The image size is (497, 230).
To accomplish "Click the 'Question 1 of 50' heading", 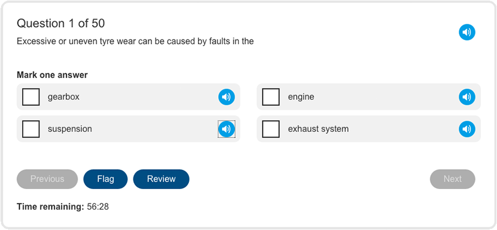I will [x=60, y=23].
